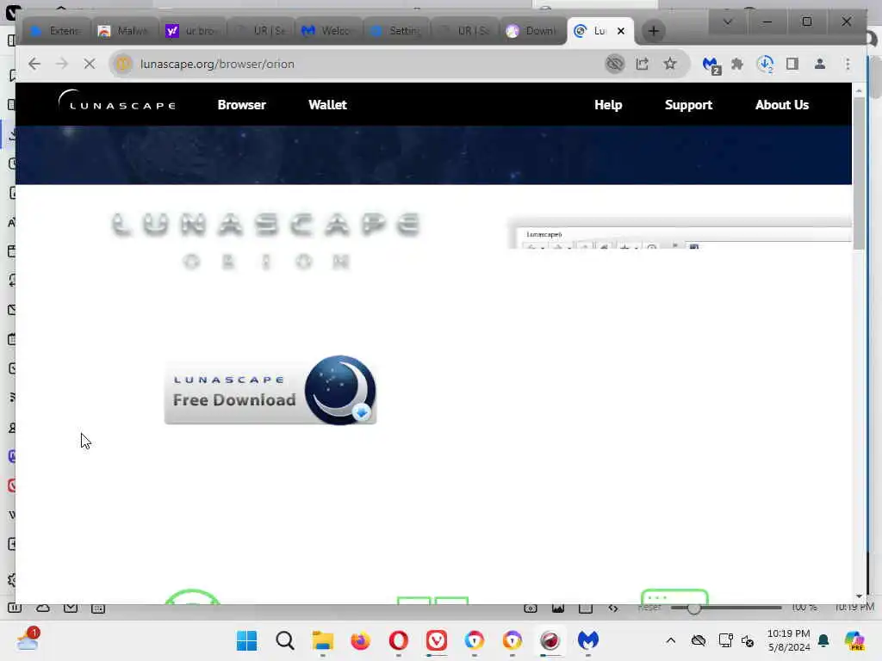Open the Windows Start menu
882x661 pixels.
(x=246, y=640)
